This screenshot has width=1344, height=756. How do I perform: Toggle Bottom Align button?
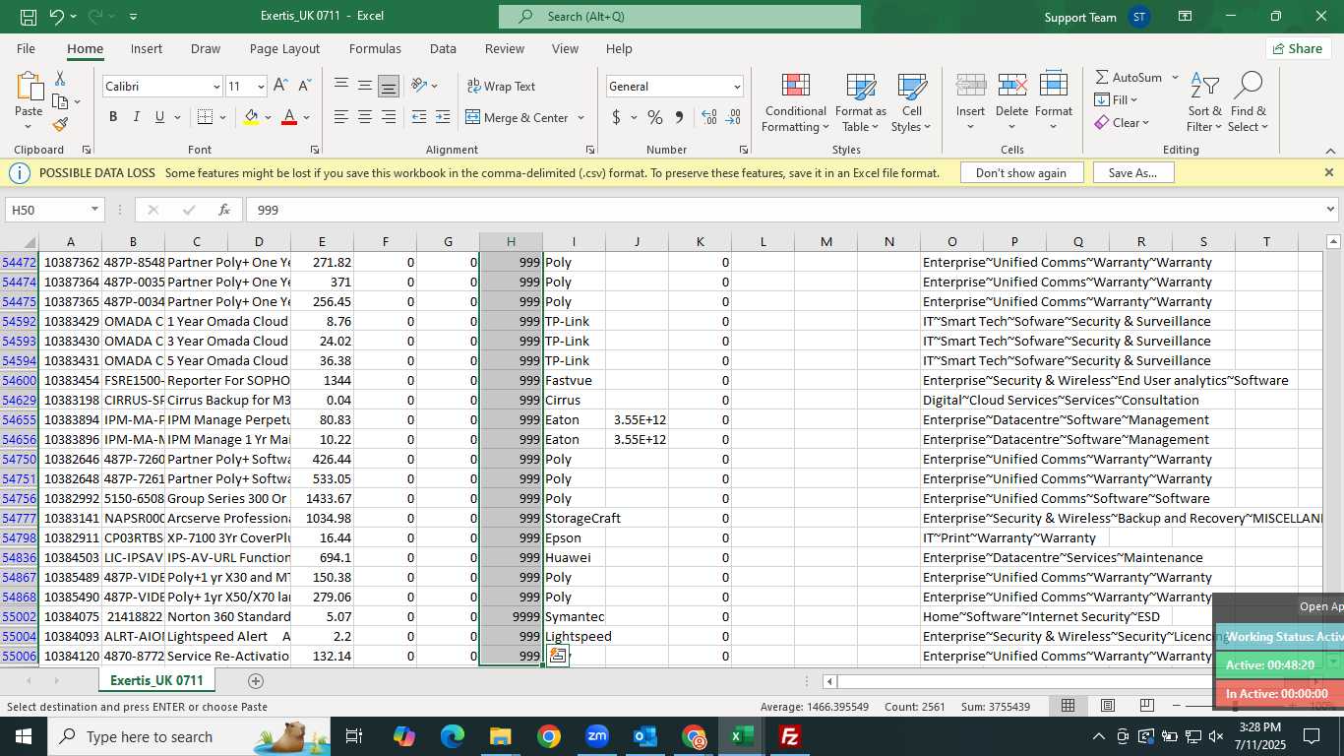(x=389, y=86)
